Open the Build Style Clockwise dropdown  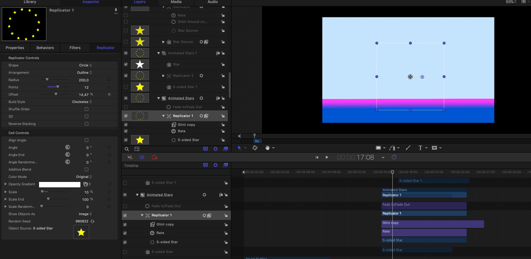82,102
